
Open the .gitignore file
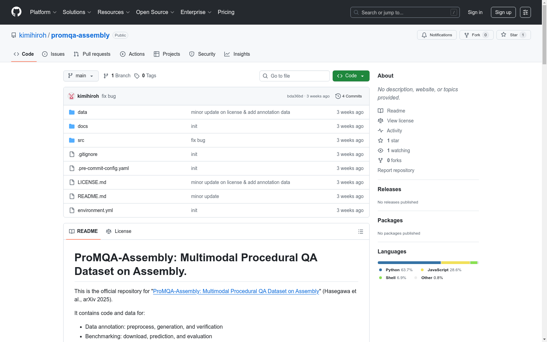coord(88,154)
